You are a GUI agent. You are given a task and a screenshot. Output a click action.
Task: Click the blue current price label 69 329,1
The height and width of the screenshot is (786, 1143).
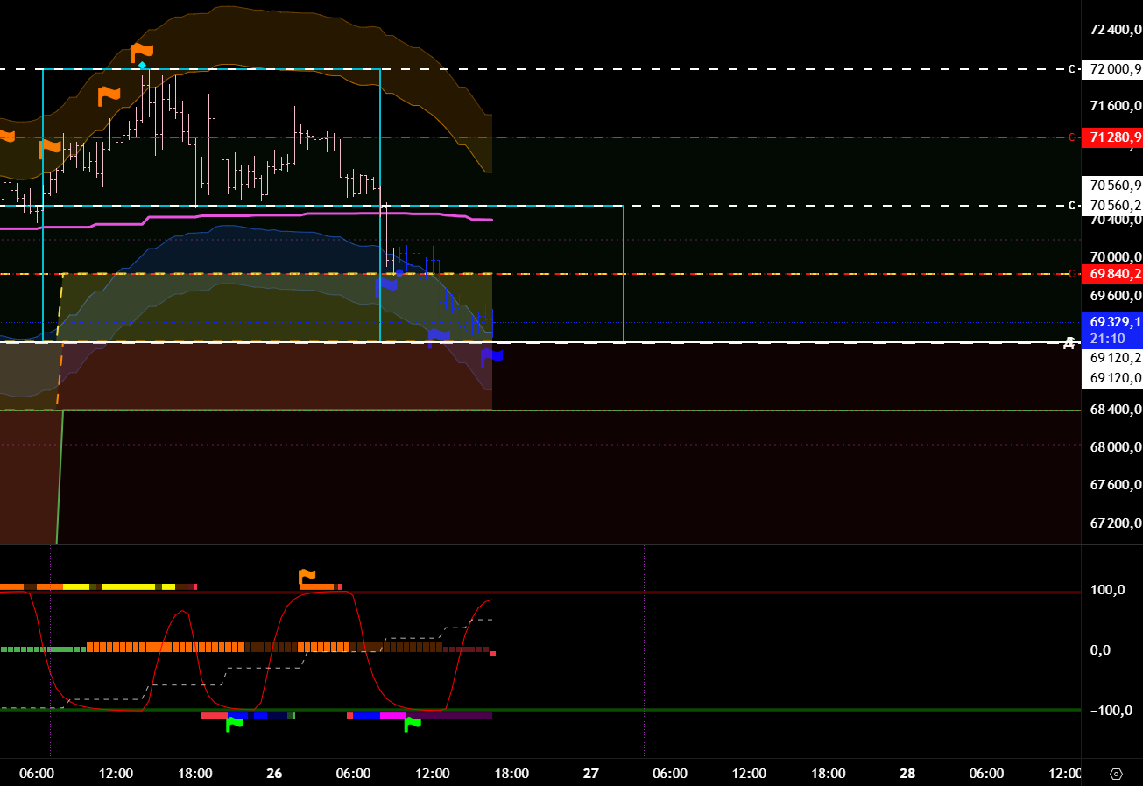click(1112, 321)
